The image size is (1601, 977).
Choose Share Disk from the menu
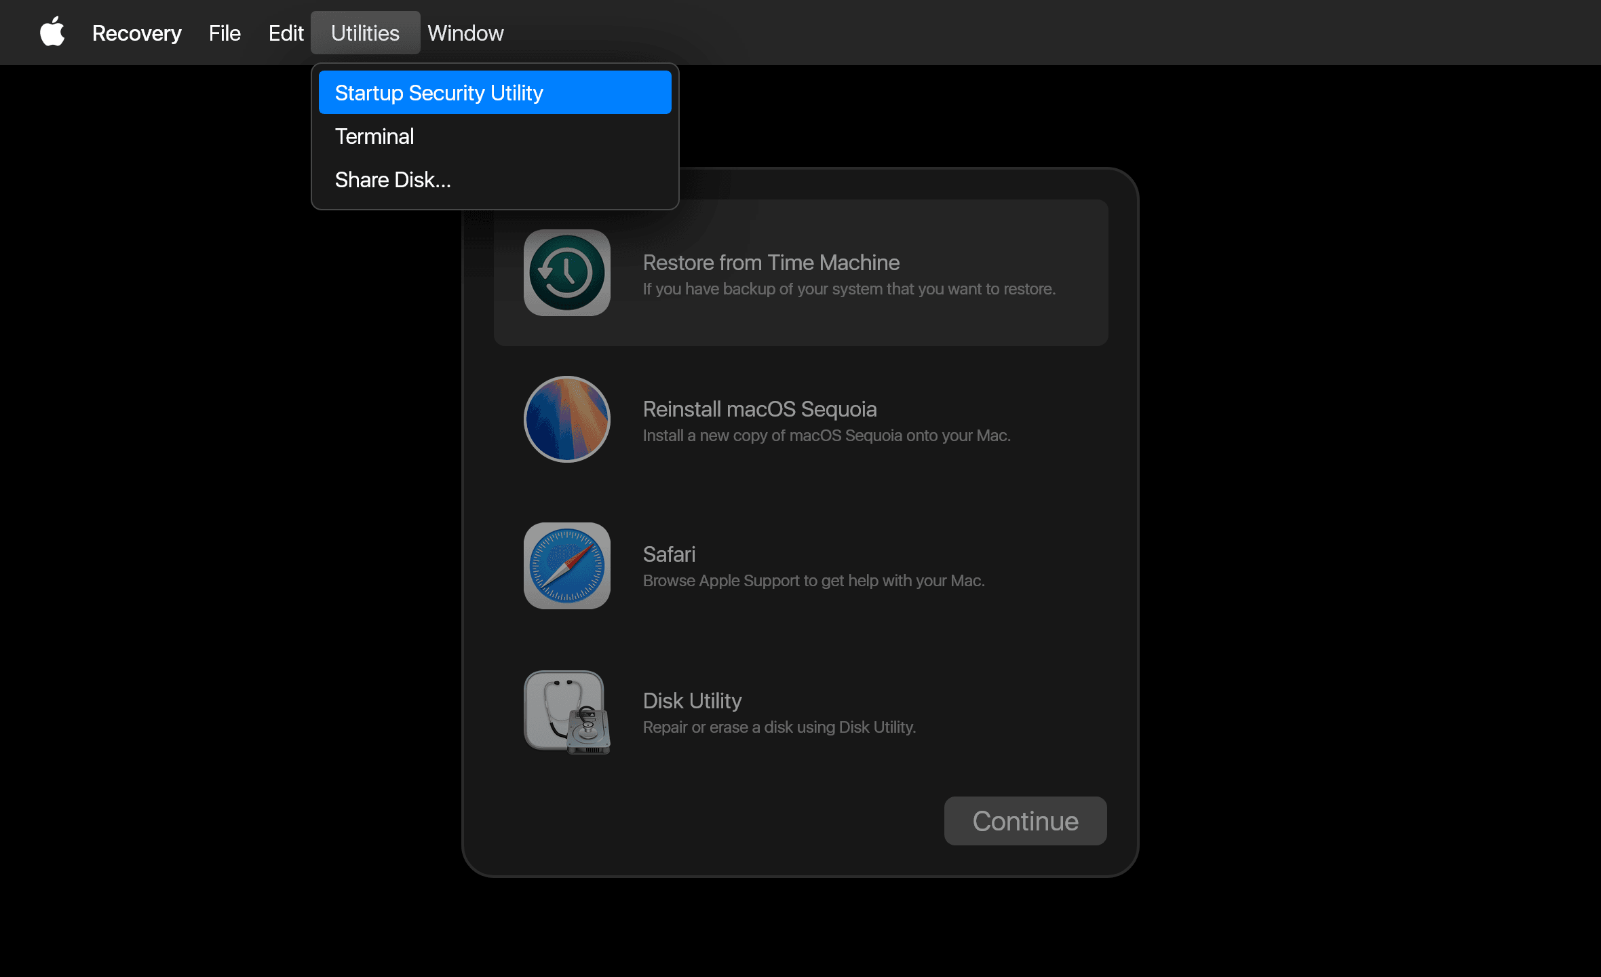pyautogui.click(x=393, y=179)
